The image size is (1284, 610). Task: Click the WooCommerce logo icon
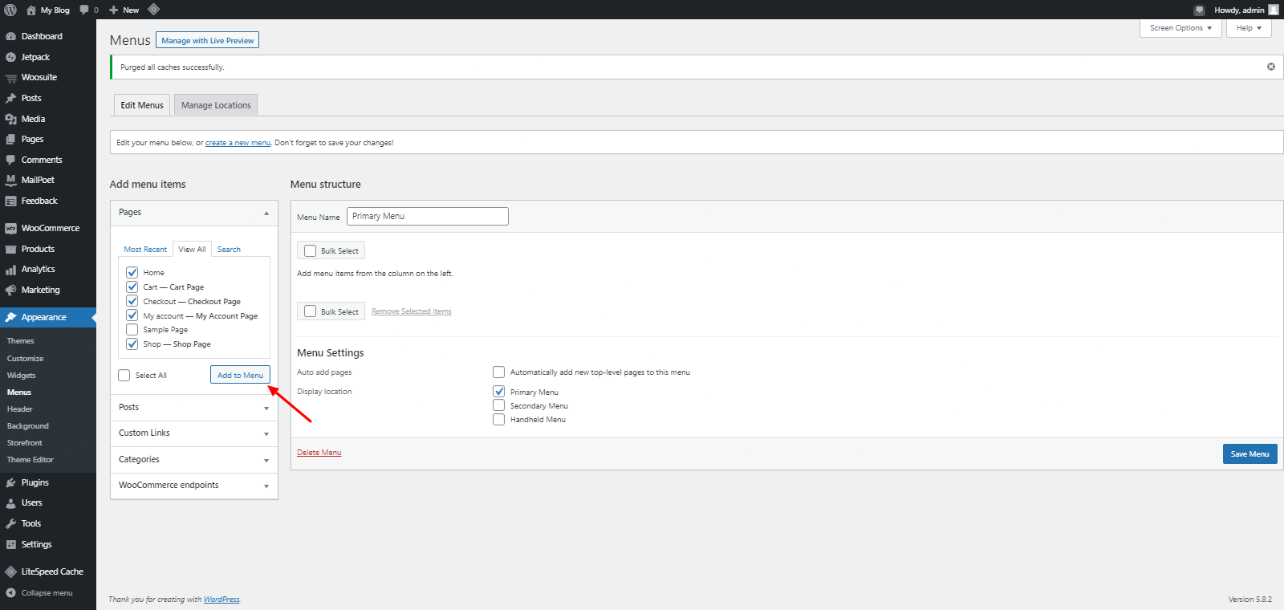click(x=10, y=228)
